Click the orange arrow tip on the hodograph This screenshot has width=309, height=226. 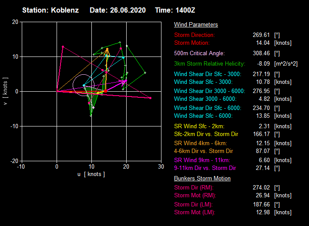[x=107, y=49]
